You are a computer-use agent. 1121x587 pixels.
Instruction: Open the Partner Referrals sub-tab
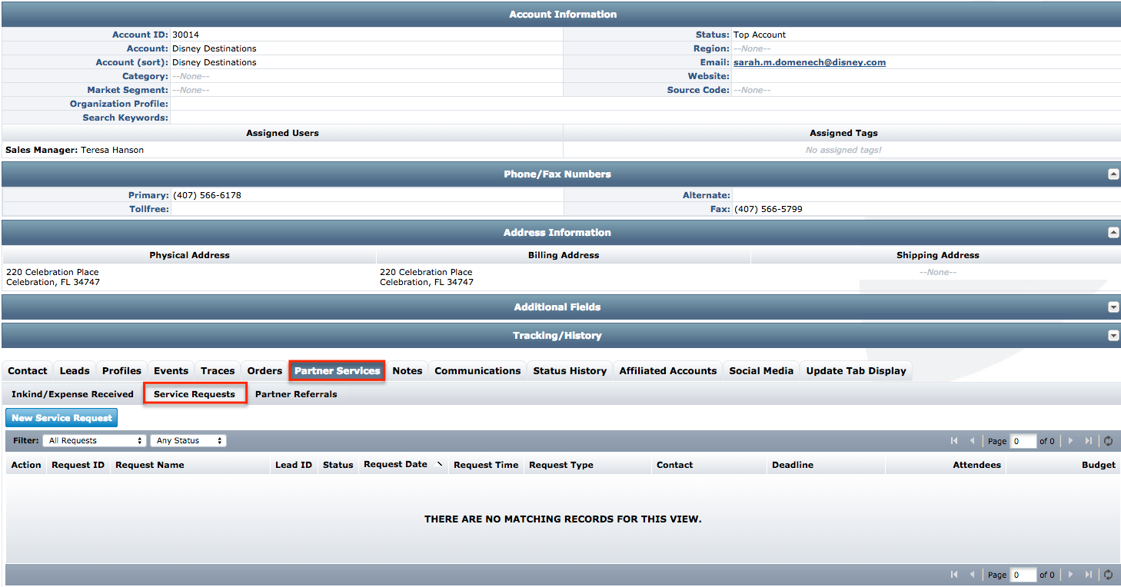pyautogui.click(x=296, y=394)
